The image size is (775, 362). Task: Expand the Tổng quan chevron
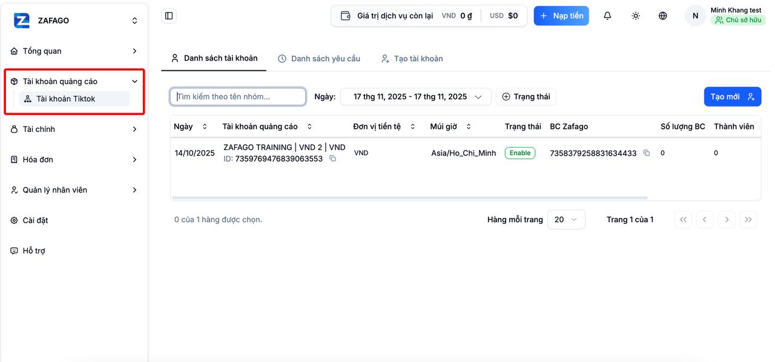(134, 51)
